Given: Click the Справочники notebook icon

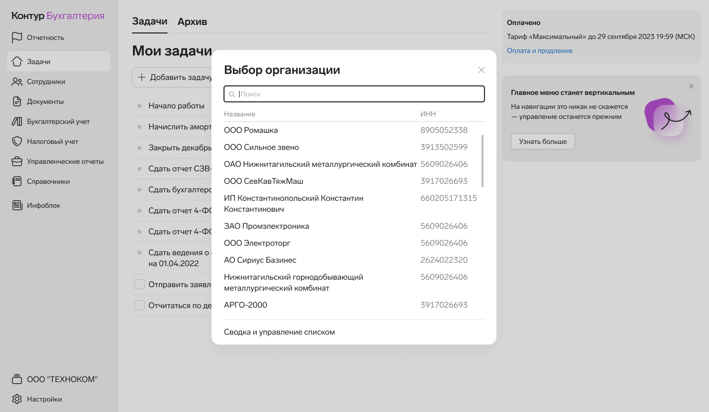Looking at the screenshot, I should point(17,181).
